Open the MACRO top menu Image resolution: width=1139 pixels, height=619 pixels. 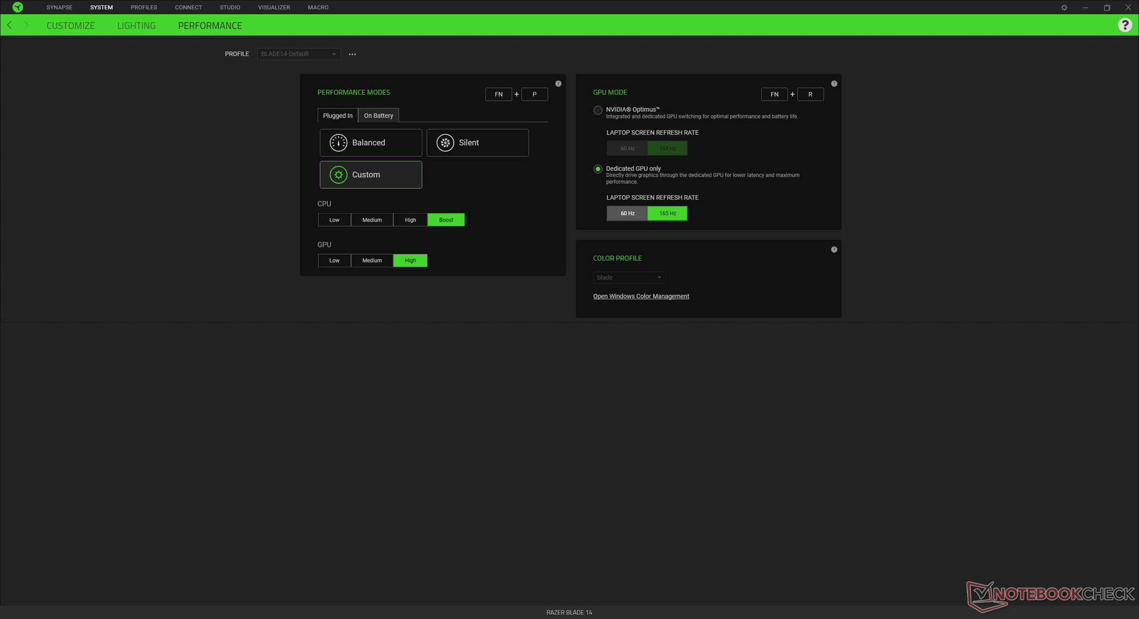pyautogui.click(x=318, y=8)
